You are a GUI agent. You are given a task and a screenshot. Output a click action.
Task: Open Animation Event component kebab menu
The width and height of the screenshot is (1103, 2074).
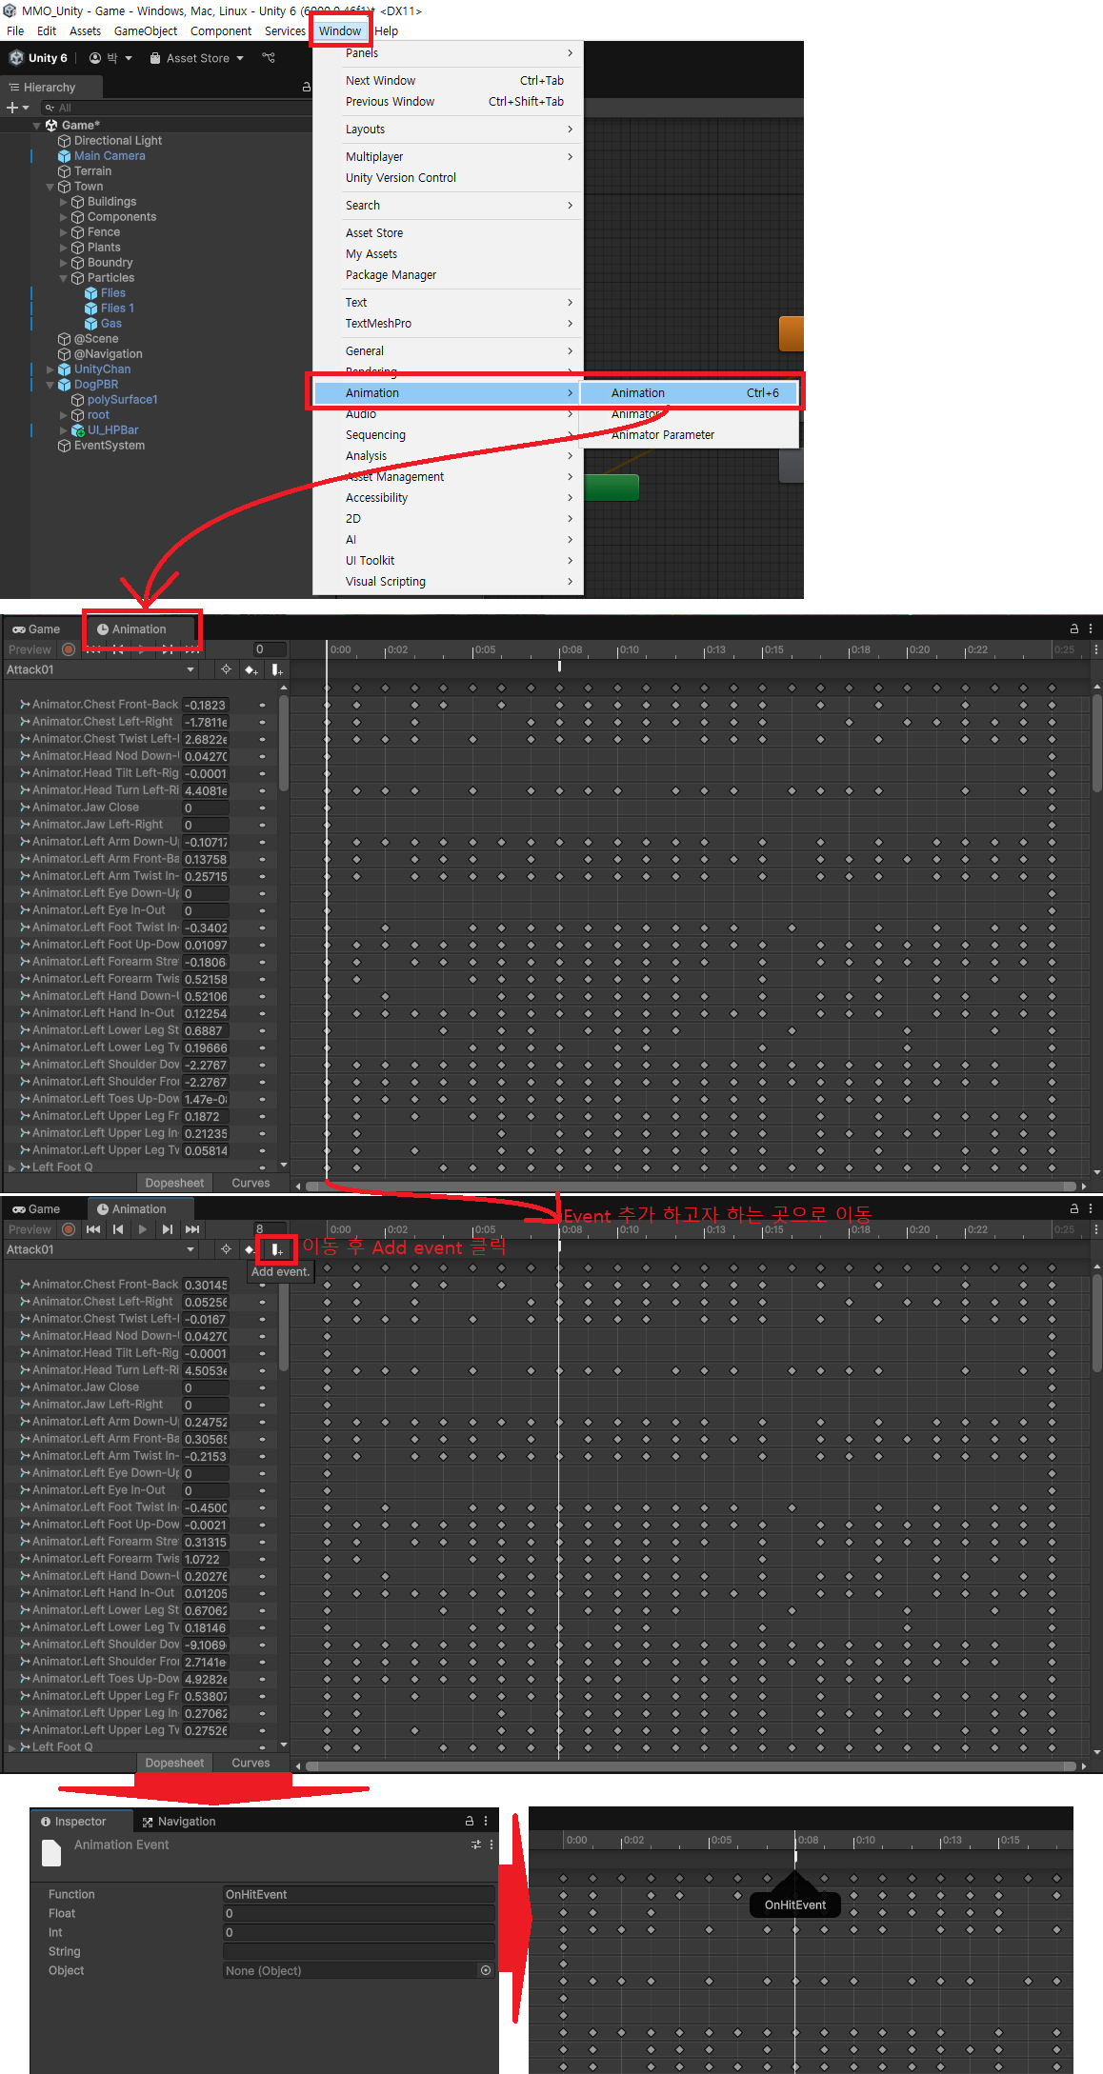coord(491,1845)
